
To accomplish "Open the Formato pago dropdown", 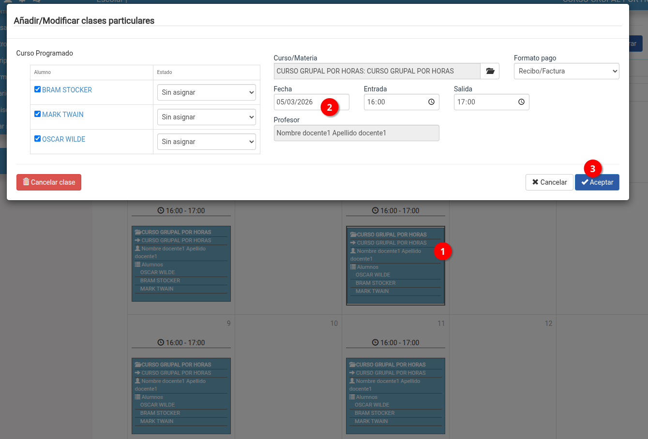I will click(566, 71).
